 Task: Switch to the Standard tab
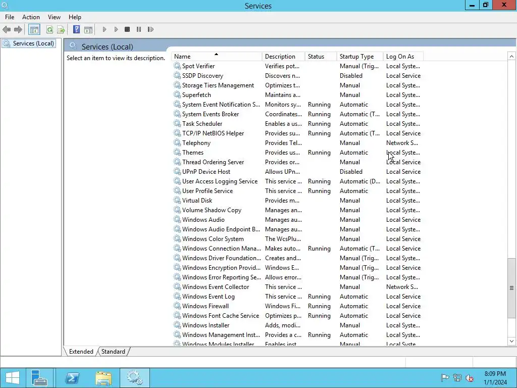(x=113, y=352)
